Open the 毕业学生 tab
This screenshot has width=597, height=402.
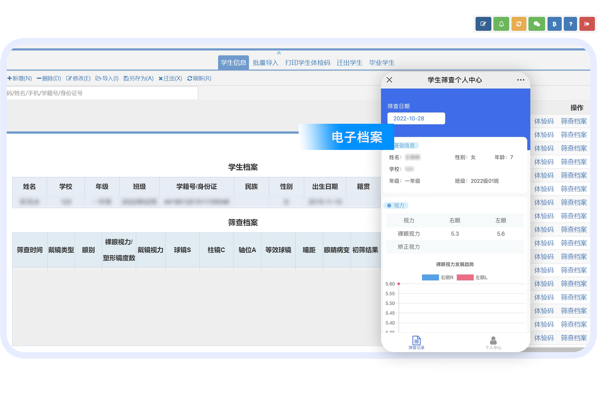[382, 63]
